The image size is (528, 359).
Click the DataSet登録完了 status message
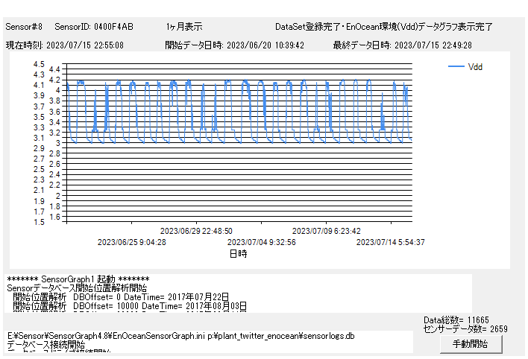[x=383, y=27]
